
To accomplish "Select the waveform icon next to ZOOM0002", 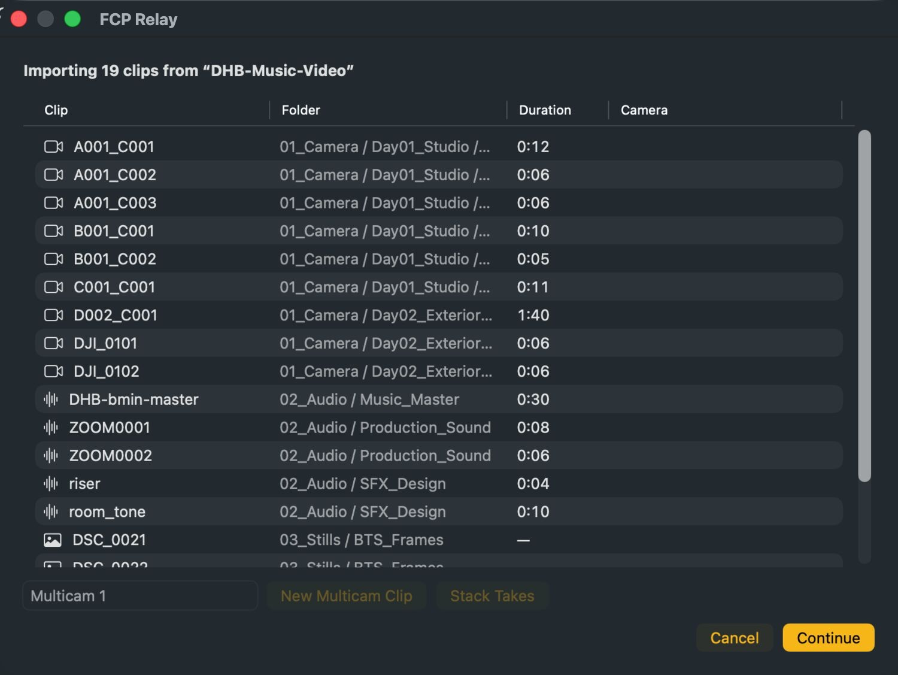I will [x=51, y=456].
